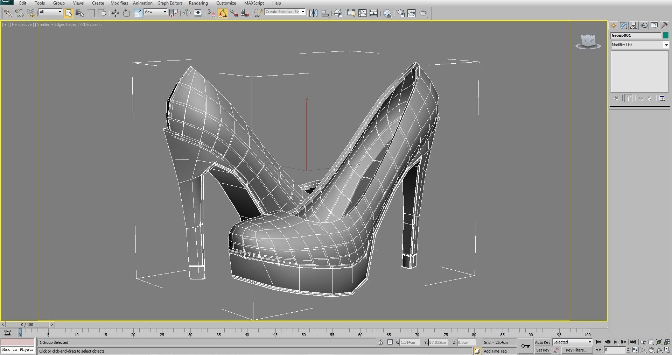672x355 pixels.
Task: Click Use Pivot Point Center button
Action: coord(174,13)
